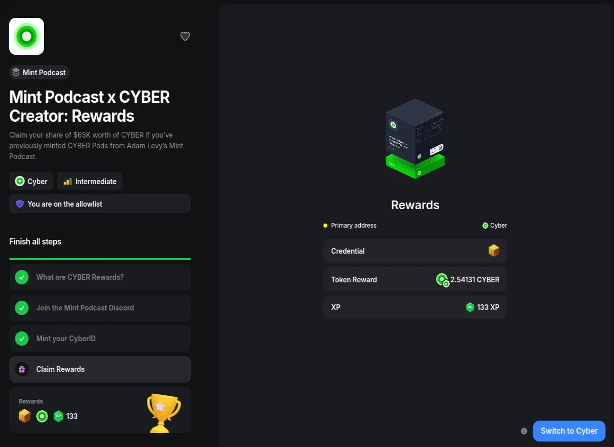The width and height of the screenshot is (614, 447).
Task: Click the XP row label
Action: [x=336, y=307]
